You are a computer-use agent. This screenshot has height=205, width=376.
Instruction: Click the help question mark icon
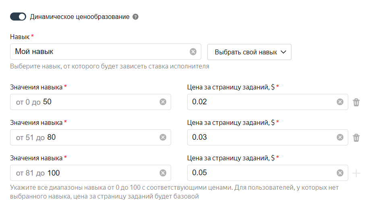coord(136,17)
